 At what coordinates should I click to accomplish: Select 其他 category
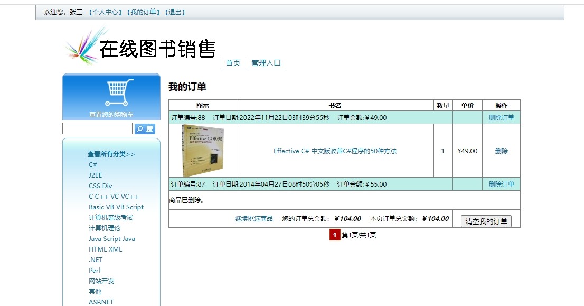(95, 291)
